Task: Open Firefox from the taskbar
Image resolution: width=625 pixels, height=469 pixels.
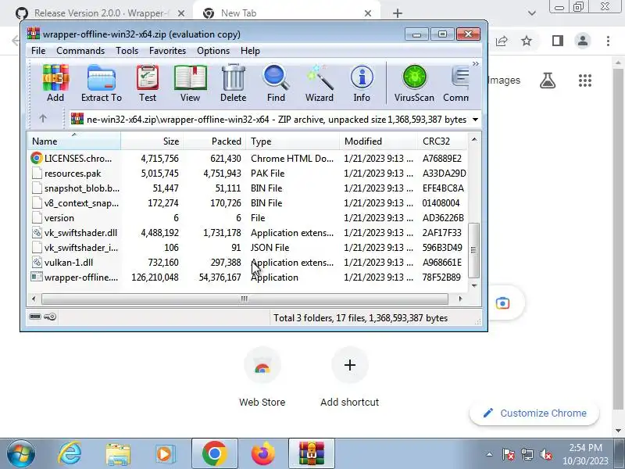Action: [x=263, y=454]
